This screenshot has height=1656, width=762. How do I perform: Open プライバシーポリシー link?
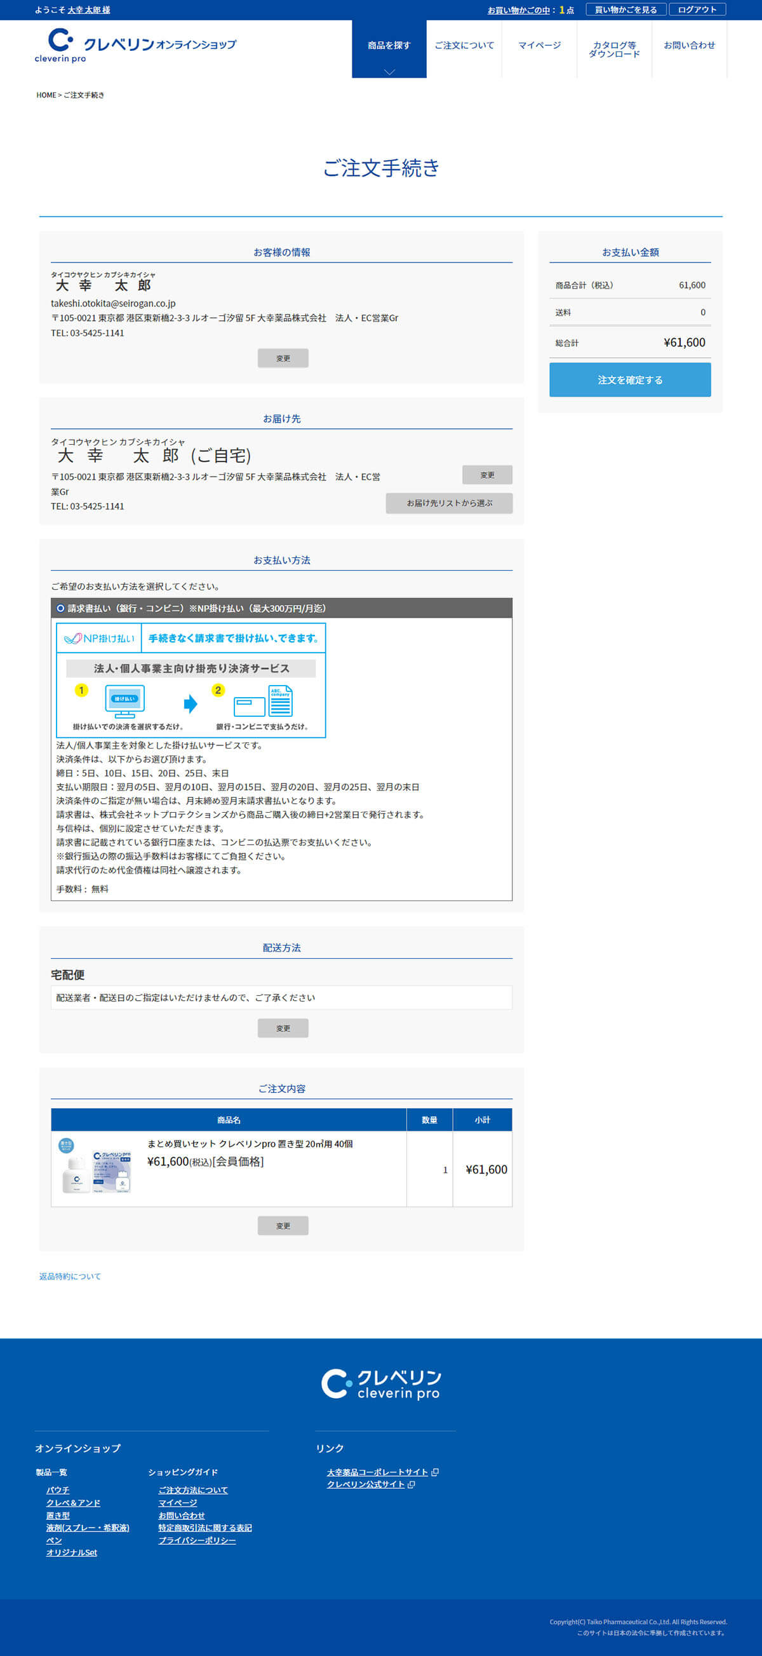click(x=197, y=1540)
